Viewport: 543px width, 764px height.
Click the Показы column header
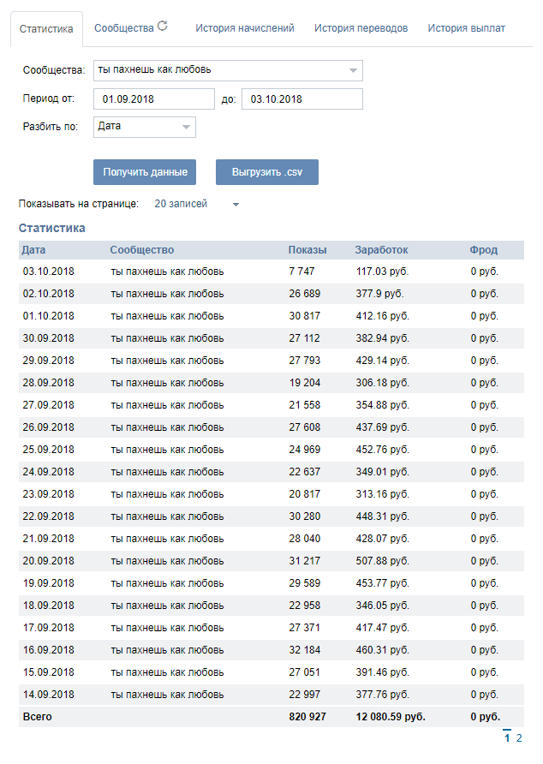[307, 250]
